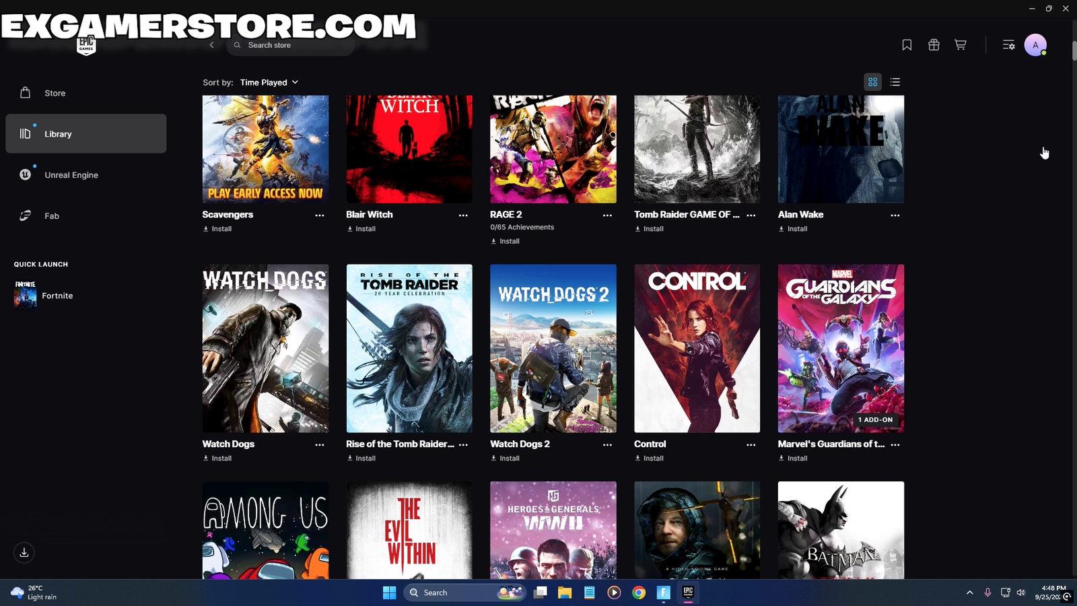Open Rise of the Tomb Raider cover

[x=409, y=348]
